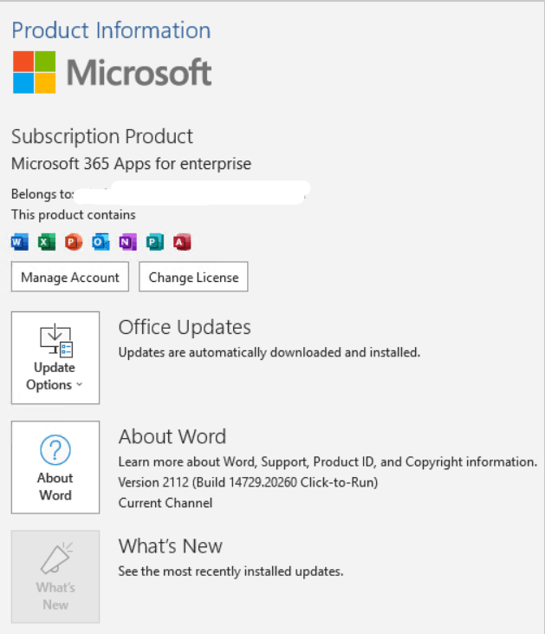
Task: Click 'Updates are automatically downloaded and installed' text
Action: coord(269,353)
